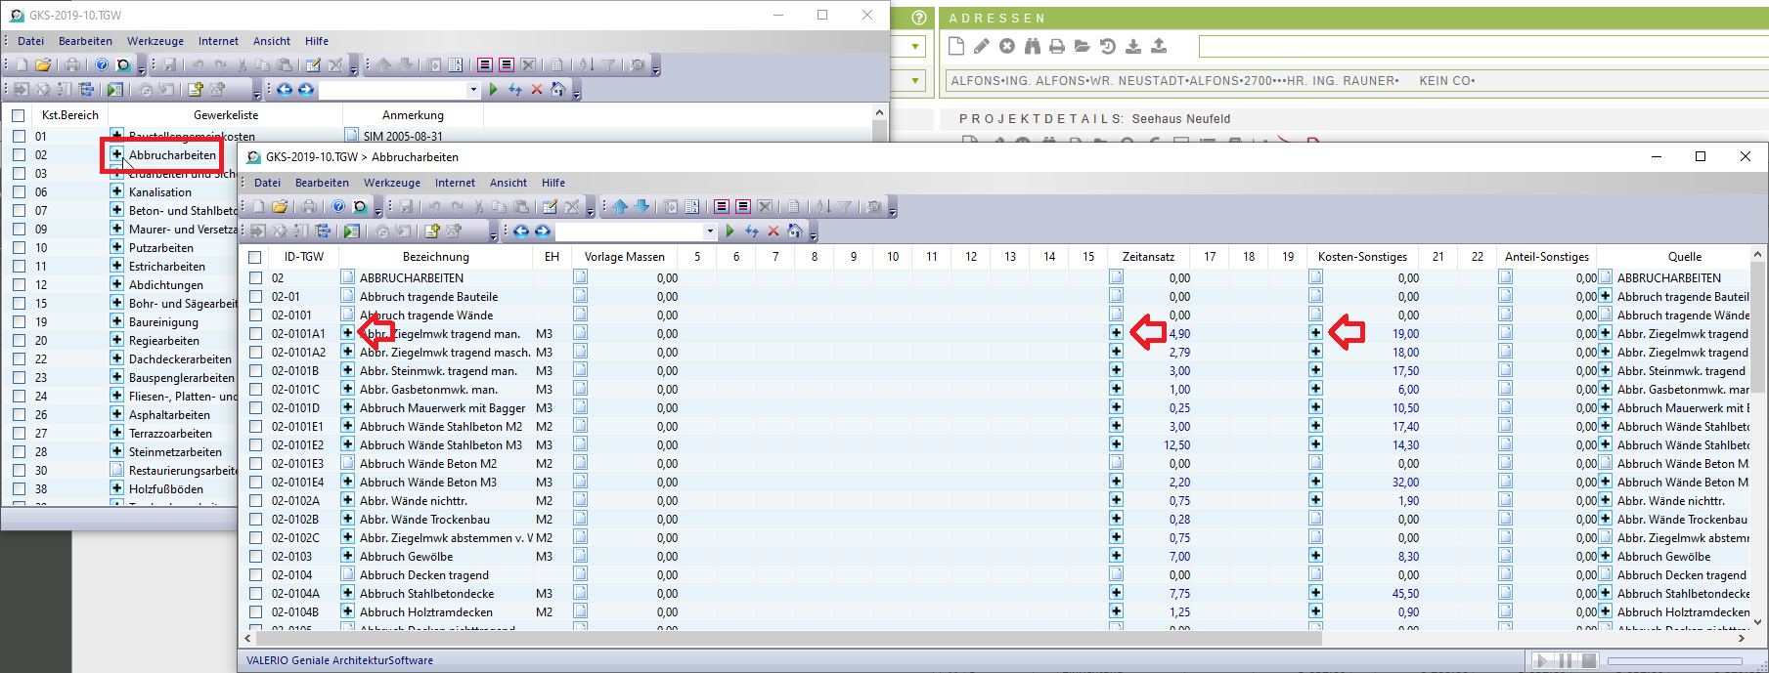1769x673 pixels.
Task: Click Bezeichnung column header
Action: click(436, 257)
